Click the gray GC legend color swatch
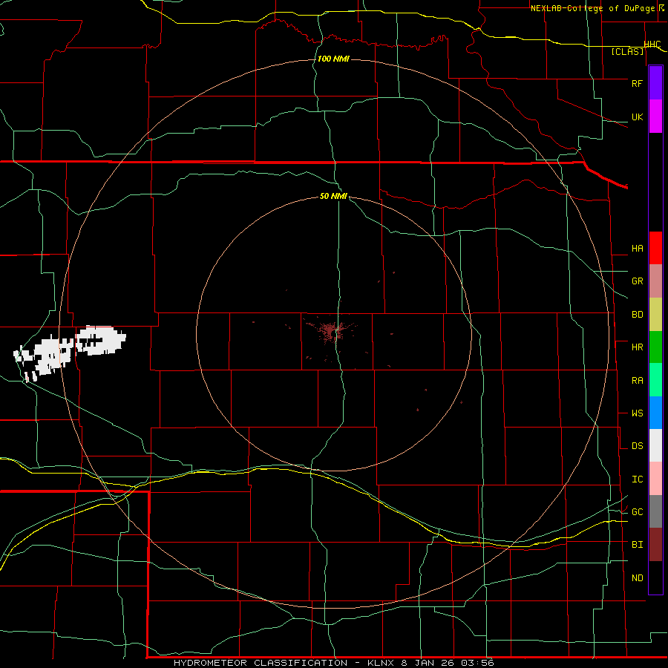668x668 pixels. pos(655,511)
